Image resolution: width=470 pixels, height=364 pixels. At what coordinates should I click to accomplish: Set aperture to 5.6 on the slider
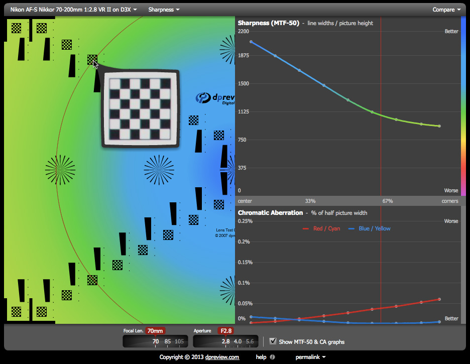(x=251, y=341)
